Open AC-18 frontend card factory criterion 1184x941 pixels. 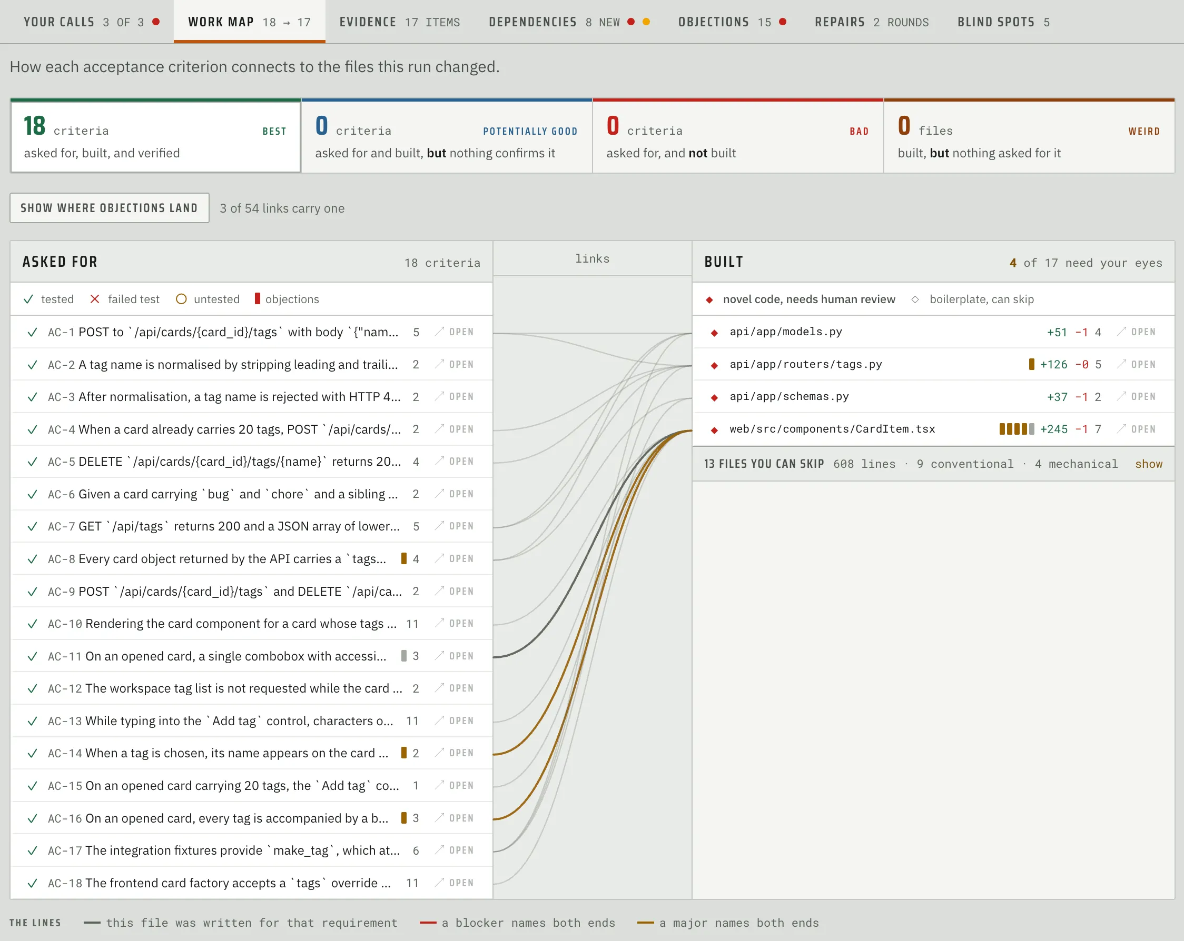[454, 883]
